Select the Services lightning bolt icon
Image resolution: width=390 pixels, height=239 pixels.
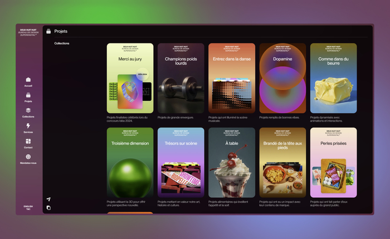28,126
